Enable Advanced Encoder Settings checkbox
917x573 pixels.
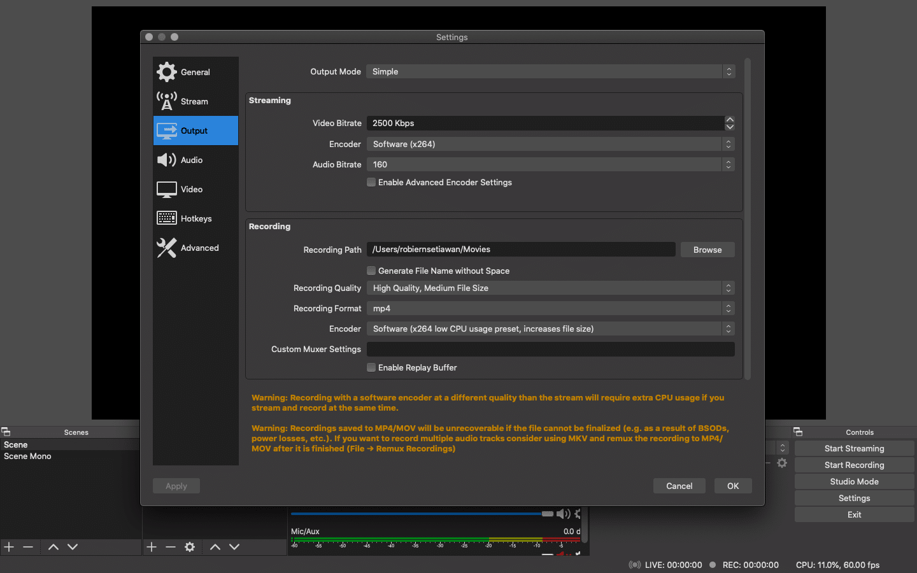click(x=371, y=182)
